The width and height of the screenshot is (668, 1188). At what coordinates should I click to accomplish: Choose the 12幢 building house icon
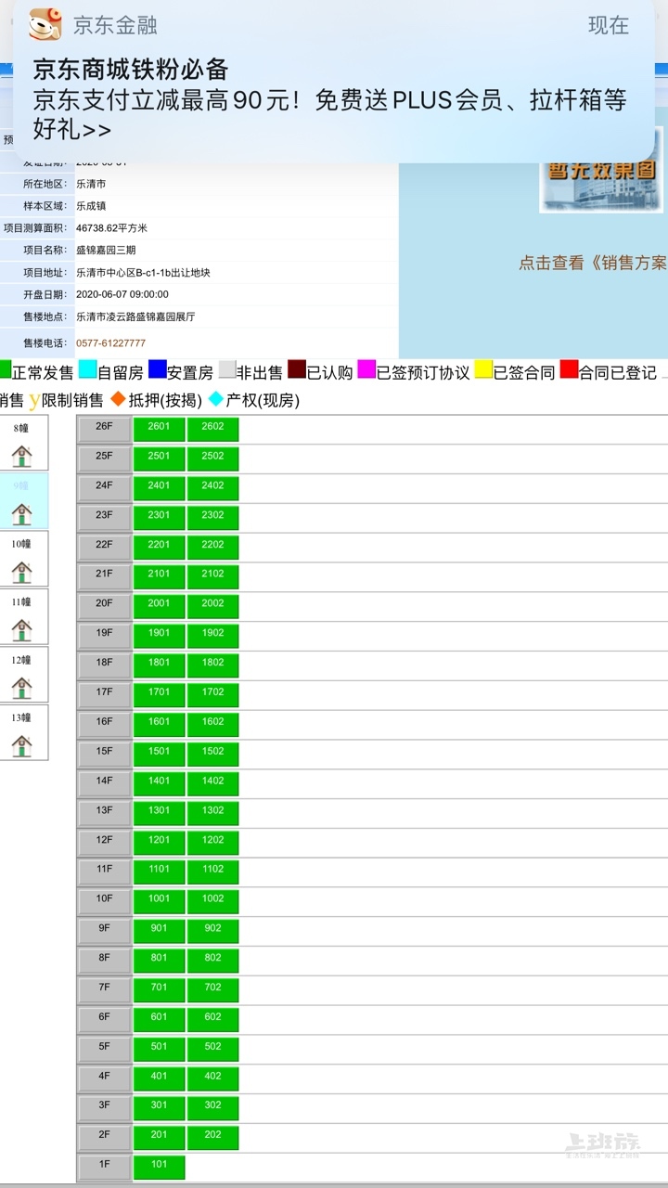point(21,688)
